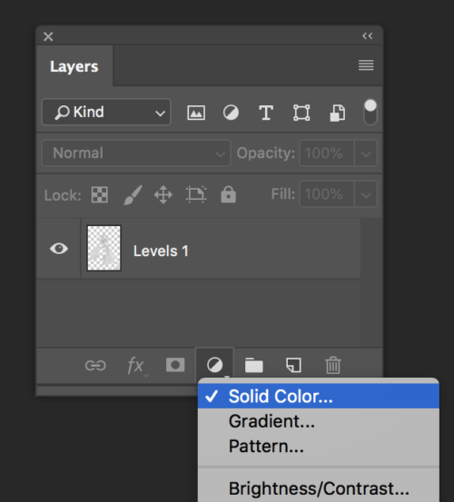454x502 pixels.
Task: Open the Normal blend mode dropdown
Action: 136,153
